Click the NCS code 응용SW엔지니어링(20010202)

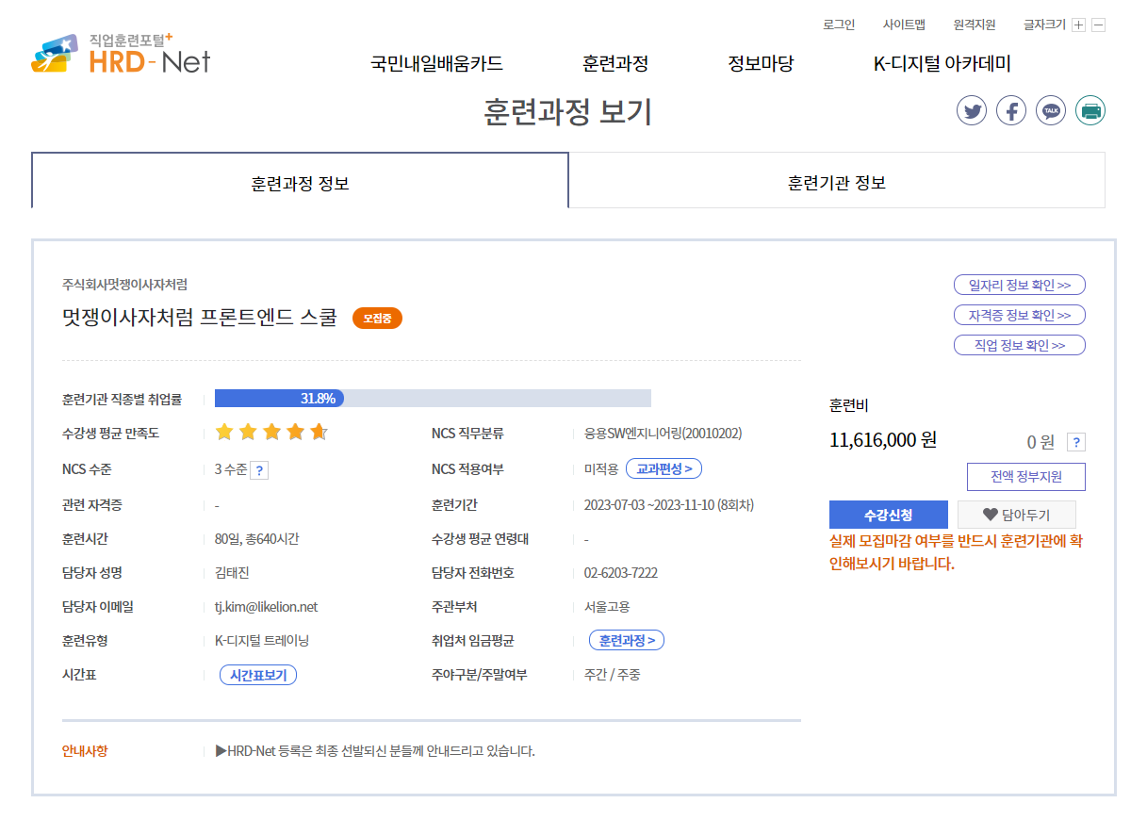(663, 434)
